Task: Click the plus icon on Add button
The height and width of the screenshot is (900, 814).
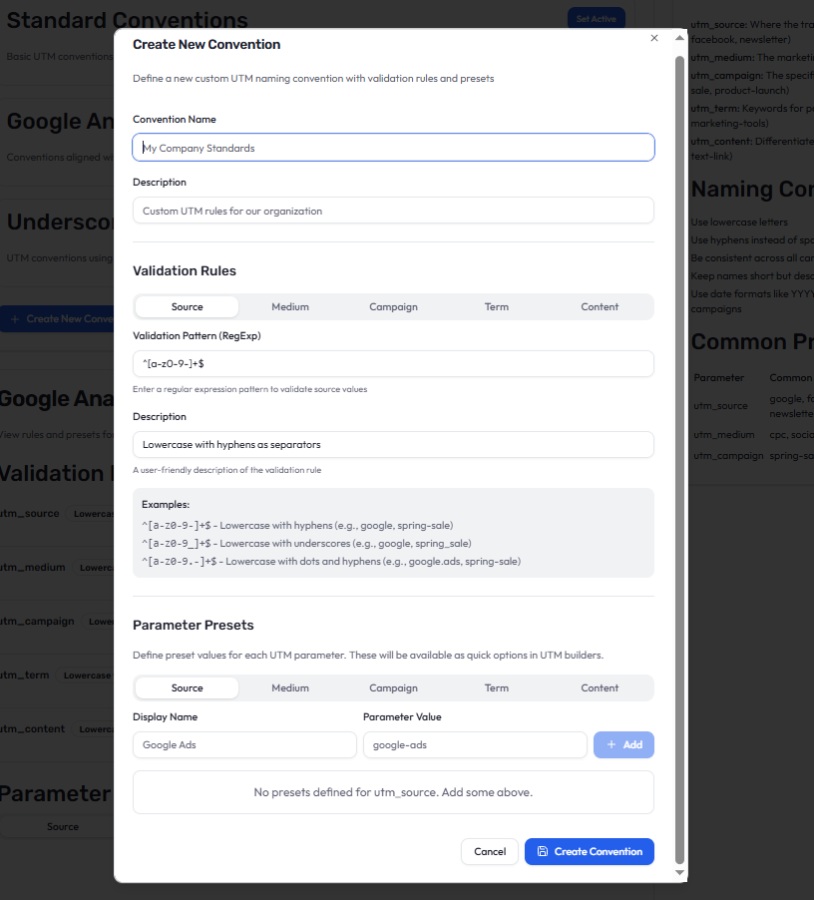Action: [x=611, y=744]
